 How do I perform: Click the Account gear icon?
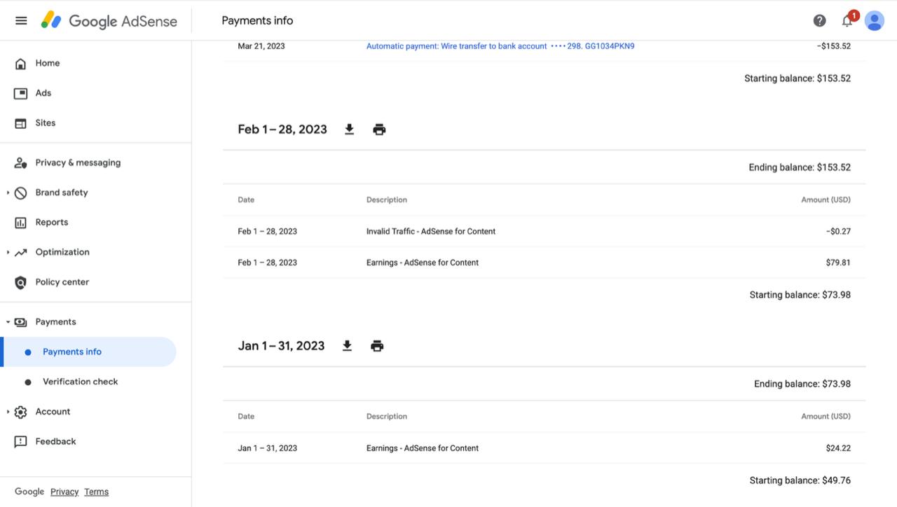coord(21,412)
